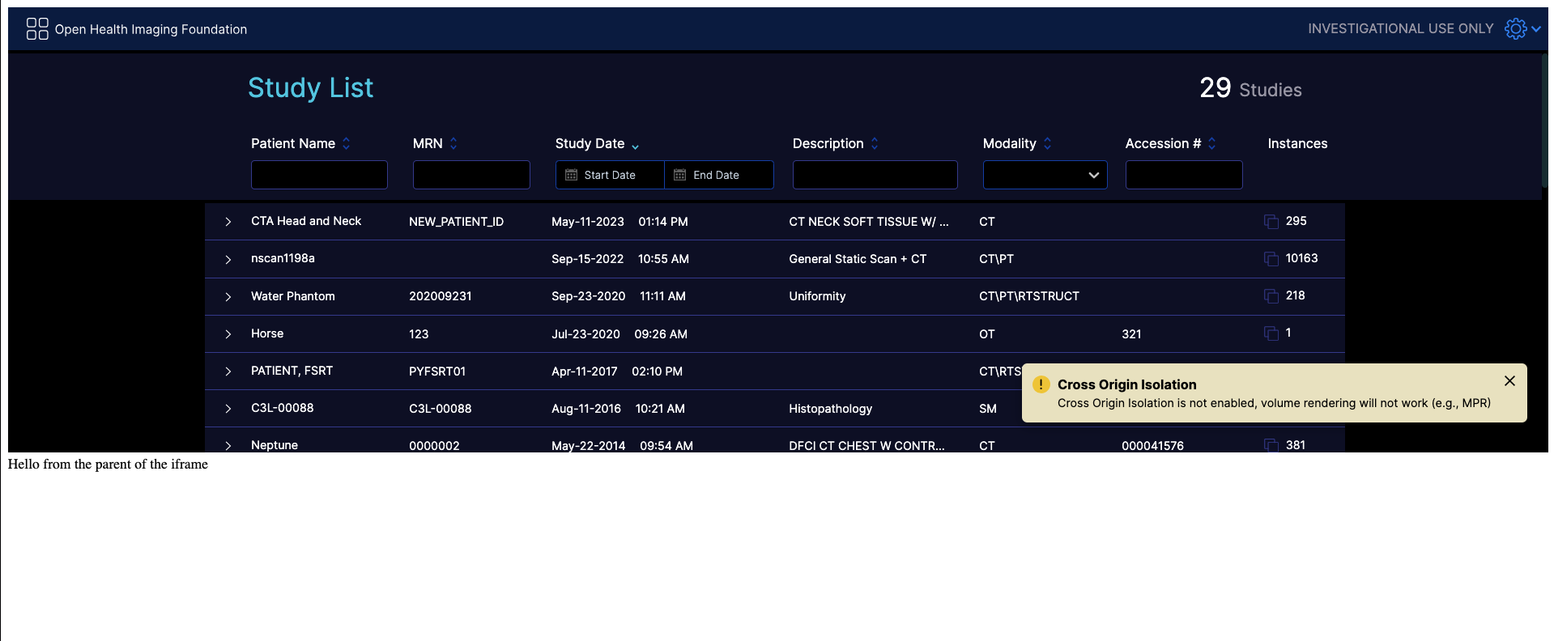Click the Open Health Imaging Foundation title
1554x641 pixels.
(151, 29)
